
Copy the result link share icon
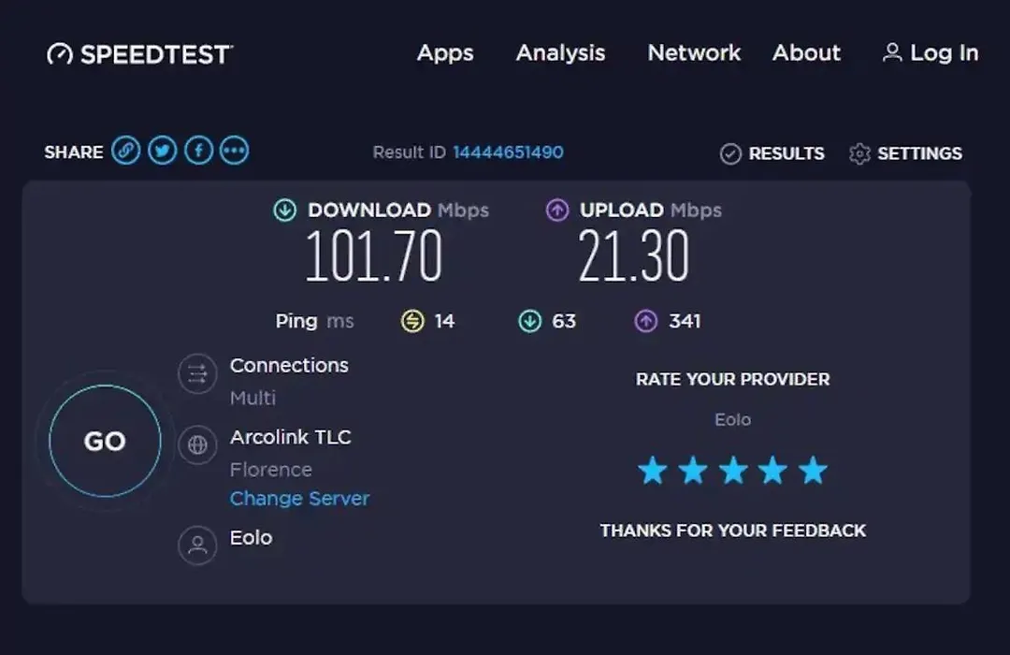coord(125,151)
